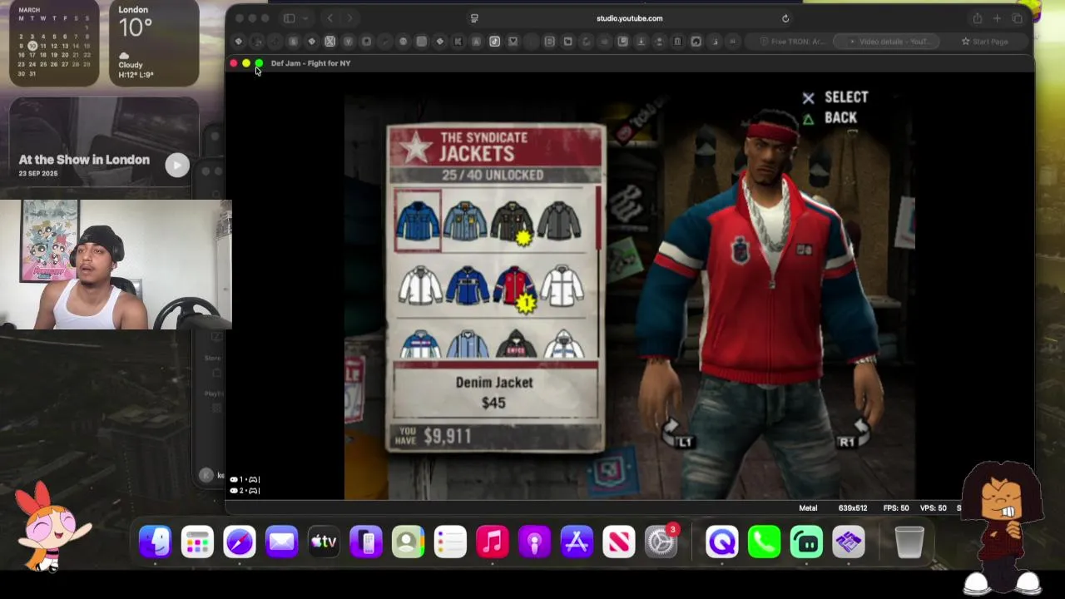Open the Streamlabs icon in the Dock
Viewport: 1065px width, 599px height.
(806, 542)
